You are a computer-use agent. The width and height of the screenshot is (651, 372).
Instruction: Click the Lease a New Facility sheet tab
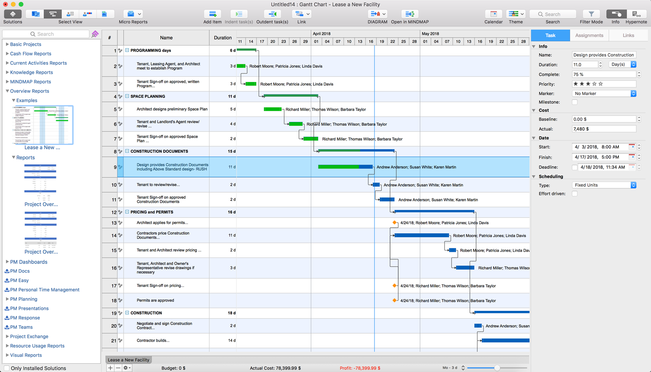[128, 360]
